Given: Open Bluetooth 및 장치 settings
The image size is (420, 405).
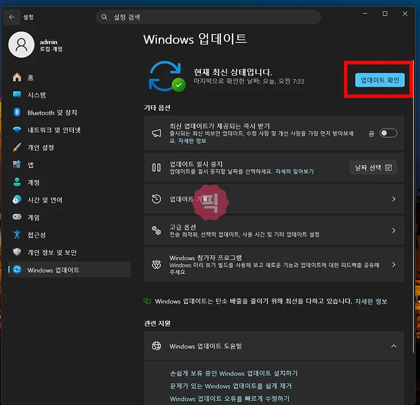Looking at the screenshot, I should coord(70,112).
